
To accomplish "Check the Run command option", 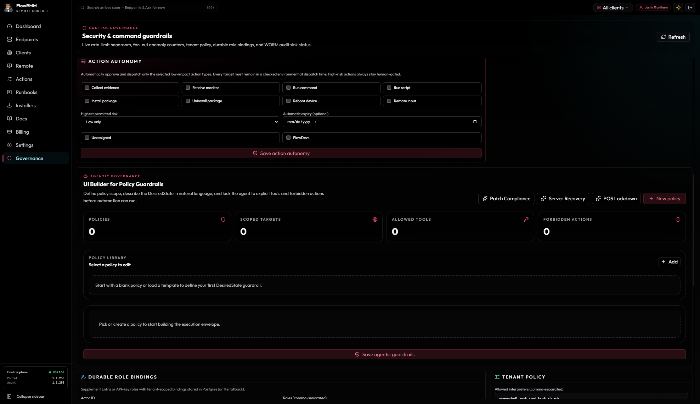I will tap(289, 88).
